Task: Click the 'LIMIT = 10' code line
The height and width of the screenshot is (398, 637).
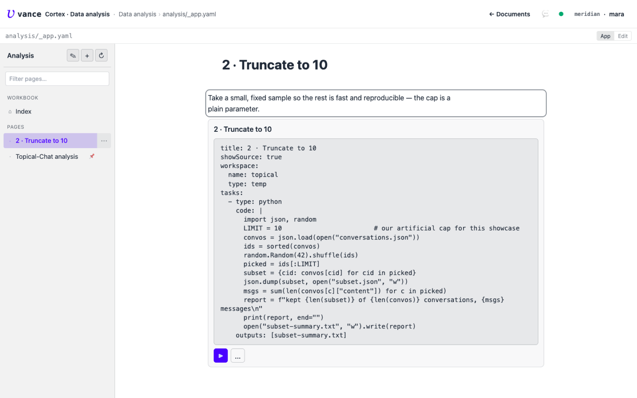Action: [262, 228]
